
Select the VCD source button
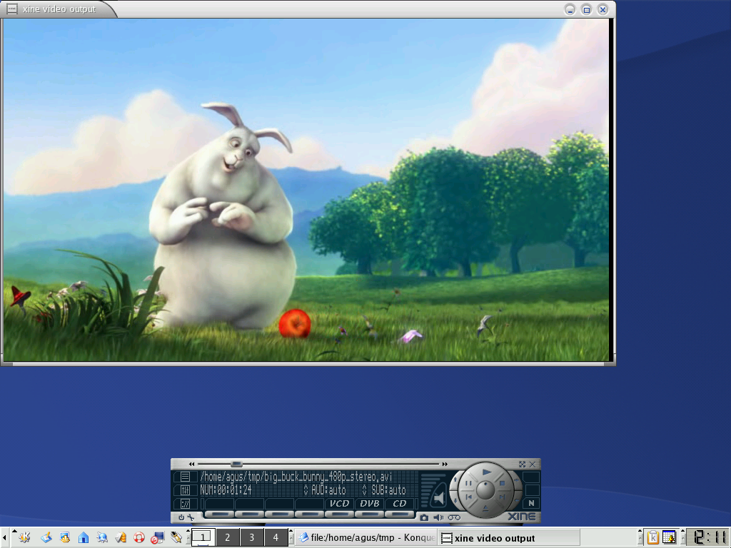point(339,504)
